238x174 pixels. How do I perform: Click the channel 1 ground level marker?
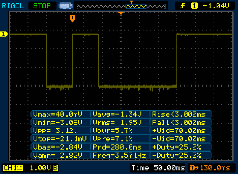pos(4,34)
